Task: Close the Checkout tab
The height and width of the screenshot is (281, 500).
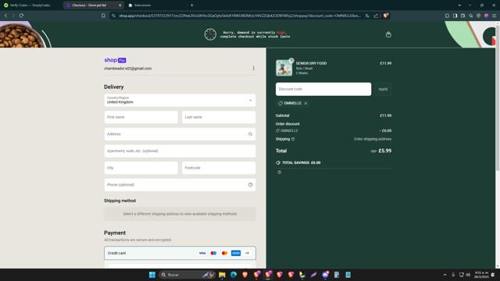Action: [x=120, y=5]
